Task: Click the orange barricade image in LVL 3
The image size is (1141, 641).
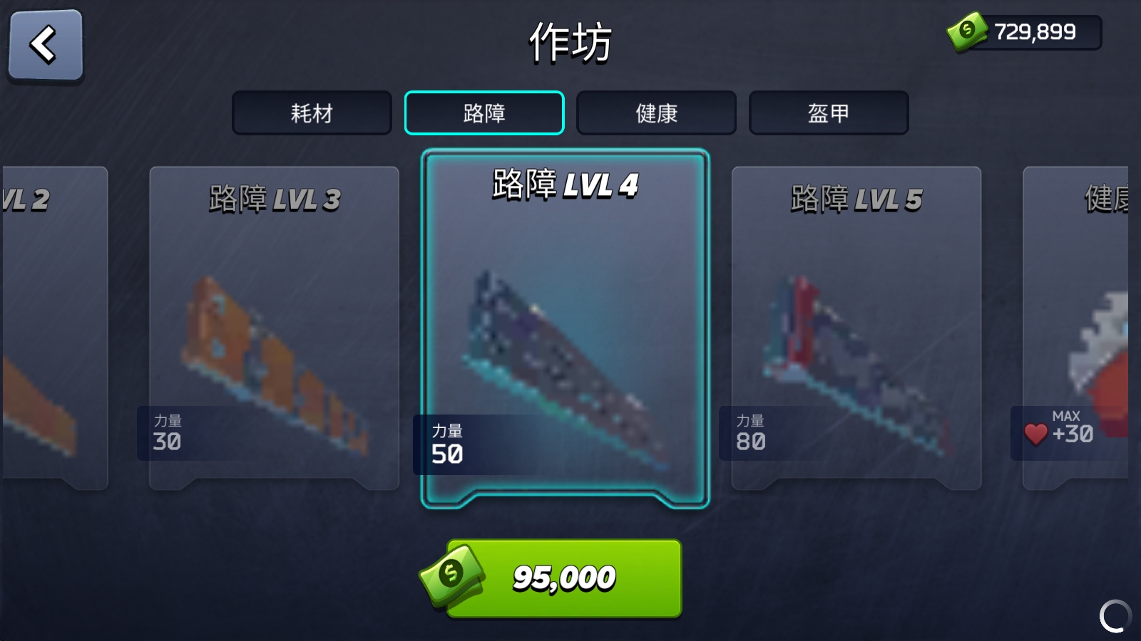Action: pos(275,365)
